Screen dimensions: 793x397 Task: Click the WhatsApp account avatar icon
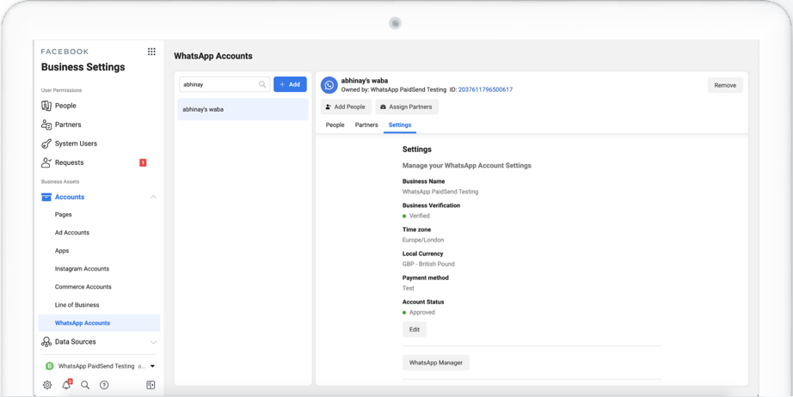pos(329,85)
